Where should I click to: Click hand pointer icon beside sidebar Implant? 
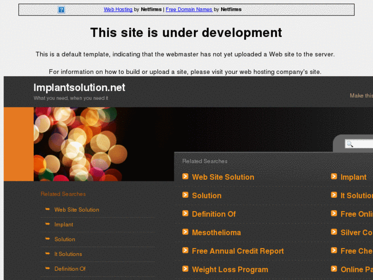click(48, 224)
